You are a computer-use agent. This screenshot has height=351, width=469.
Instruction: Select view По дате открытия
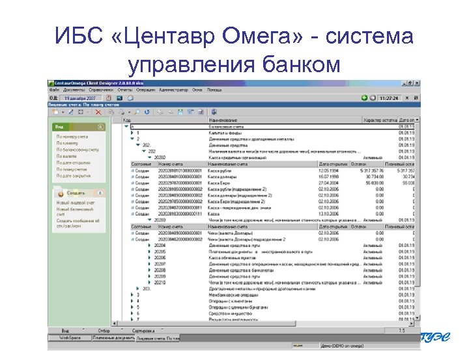tap(73, 163)
